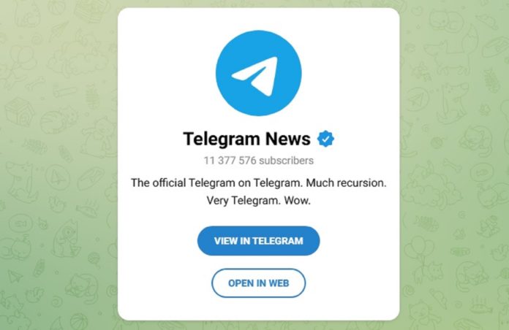Click the word subscribers under the title
Screen dimensions: 509x330
pos(287,161)
